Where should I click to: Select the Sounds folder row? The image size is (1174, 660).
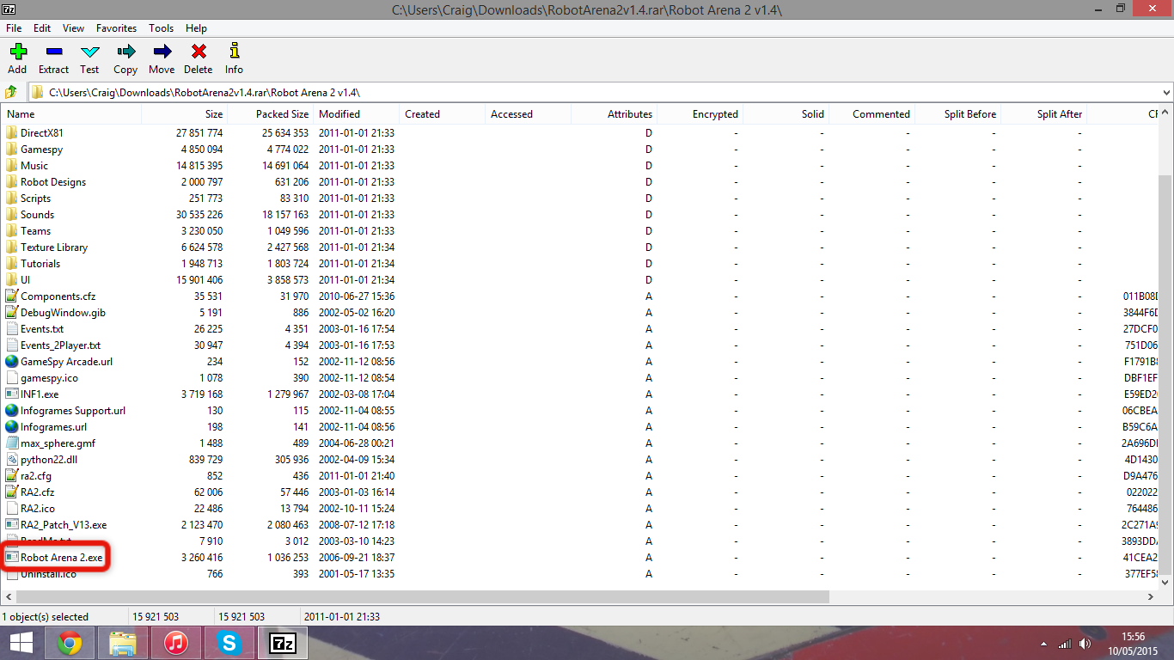[580, 215]
